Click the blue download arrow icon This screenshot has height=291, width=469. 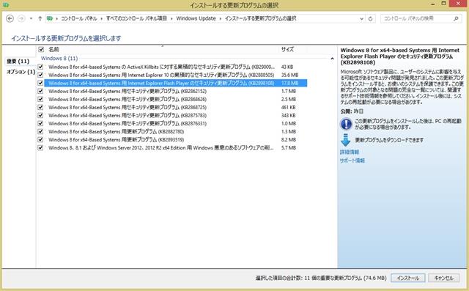346,140
